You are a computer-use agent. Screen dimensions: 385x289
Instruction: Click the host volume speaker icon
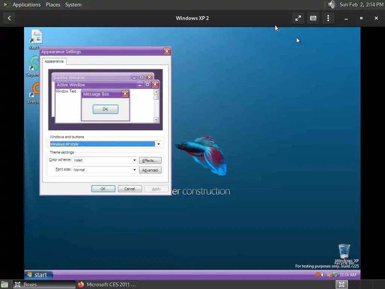332,5
